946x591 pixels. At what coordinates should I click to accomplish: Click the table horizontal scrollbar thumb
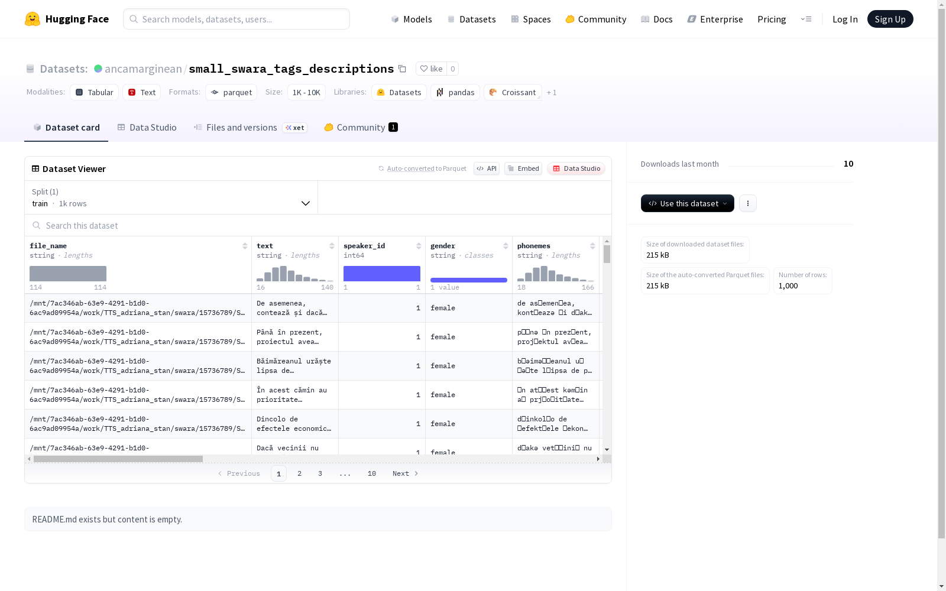tap(118, 459)
